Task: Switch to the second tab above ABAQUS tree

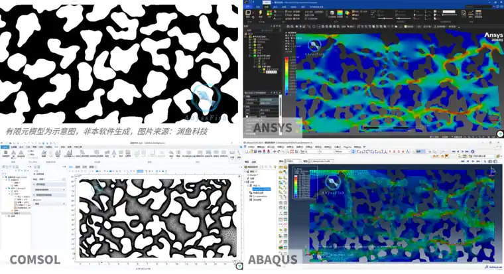Action: [254, 162]
